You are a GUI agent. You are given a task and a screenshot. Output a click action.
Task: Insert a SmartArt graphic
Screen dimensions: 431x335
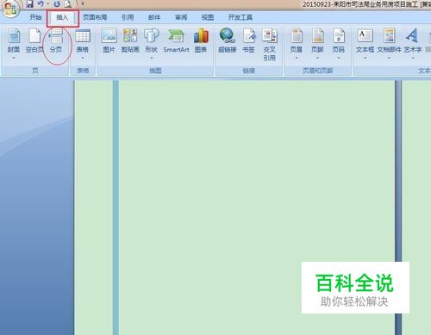coord(176,40)
